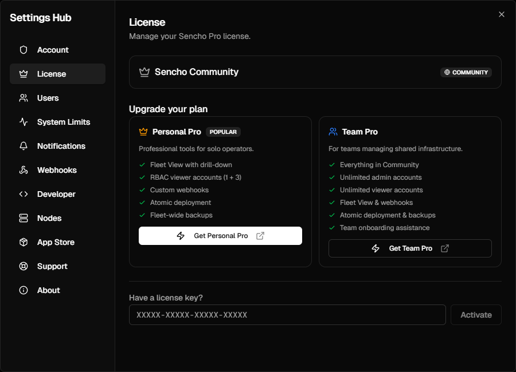Click the box icon beside App Store
Image resolution: width=516 pixels, height=372 pixels.
tap(24, 242)
